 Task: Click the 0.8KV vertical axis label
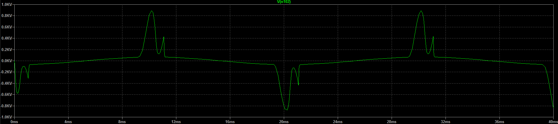click(7, 16)
